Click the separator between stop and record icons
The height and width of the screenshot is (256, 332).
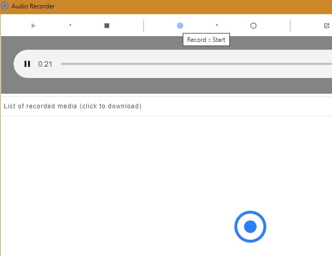pos(143,26)
